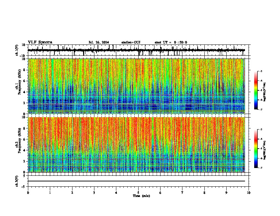280x216 pixels.
Task: Click the ch.1 spectrogram color scale bar
Action: click(256, 90)
